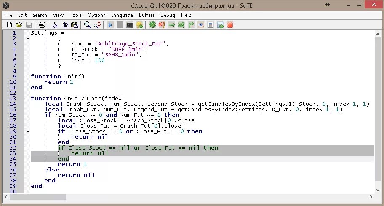384x206 pixels.
Task: Collapse the if Num_Stock fold at line 16
Action: 27,115
